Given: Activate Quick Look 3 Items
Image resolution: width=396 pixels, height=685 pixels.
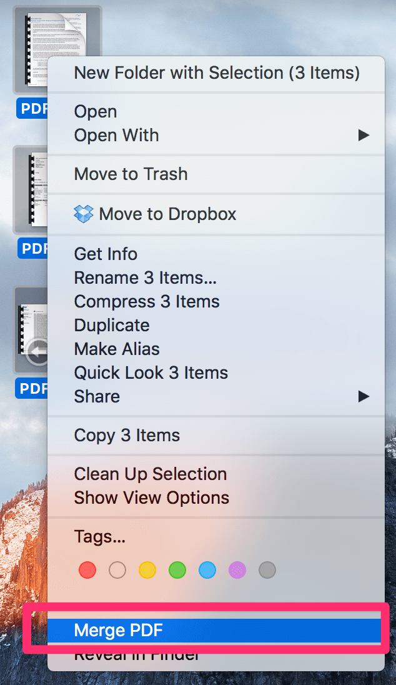Looking at the screenshot, I should tap(151, 372).
